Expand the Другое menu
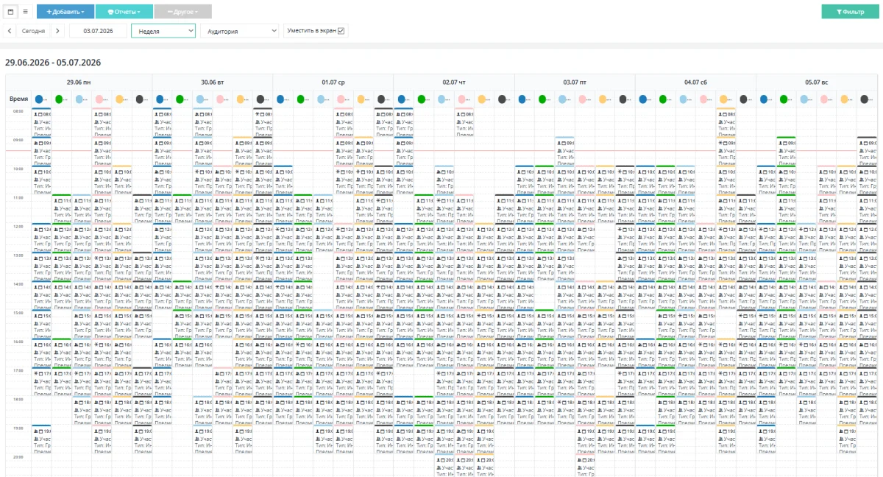Image resolution: width=883 pixels, height=477 pixels. tap(182, 12)
